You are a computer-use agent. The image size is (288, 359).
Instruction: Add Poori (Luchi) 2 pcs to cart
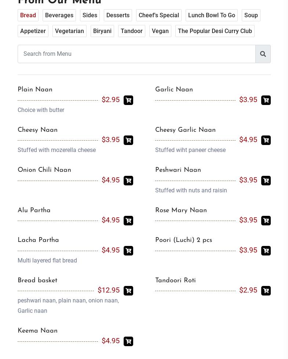pyautogui.click(x=266, y=251)
